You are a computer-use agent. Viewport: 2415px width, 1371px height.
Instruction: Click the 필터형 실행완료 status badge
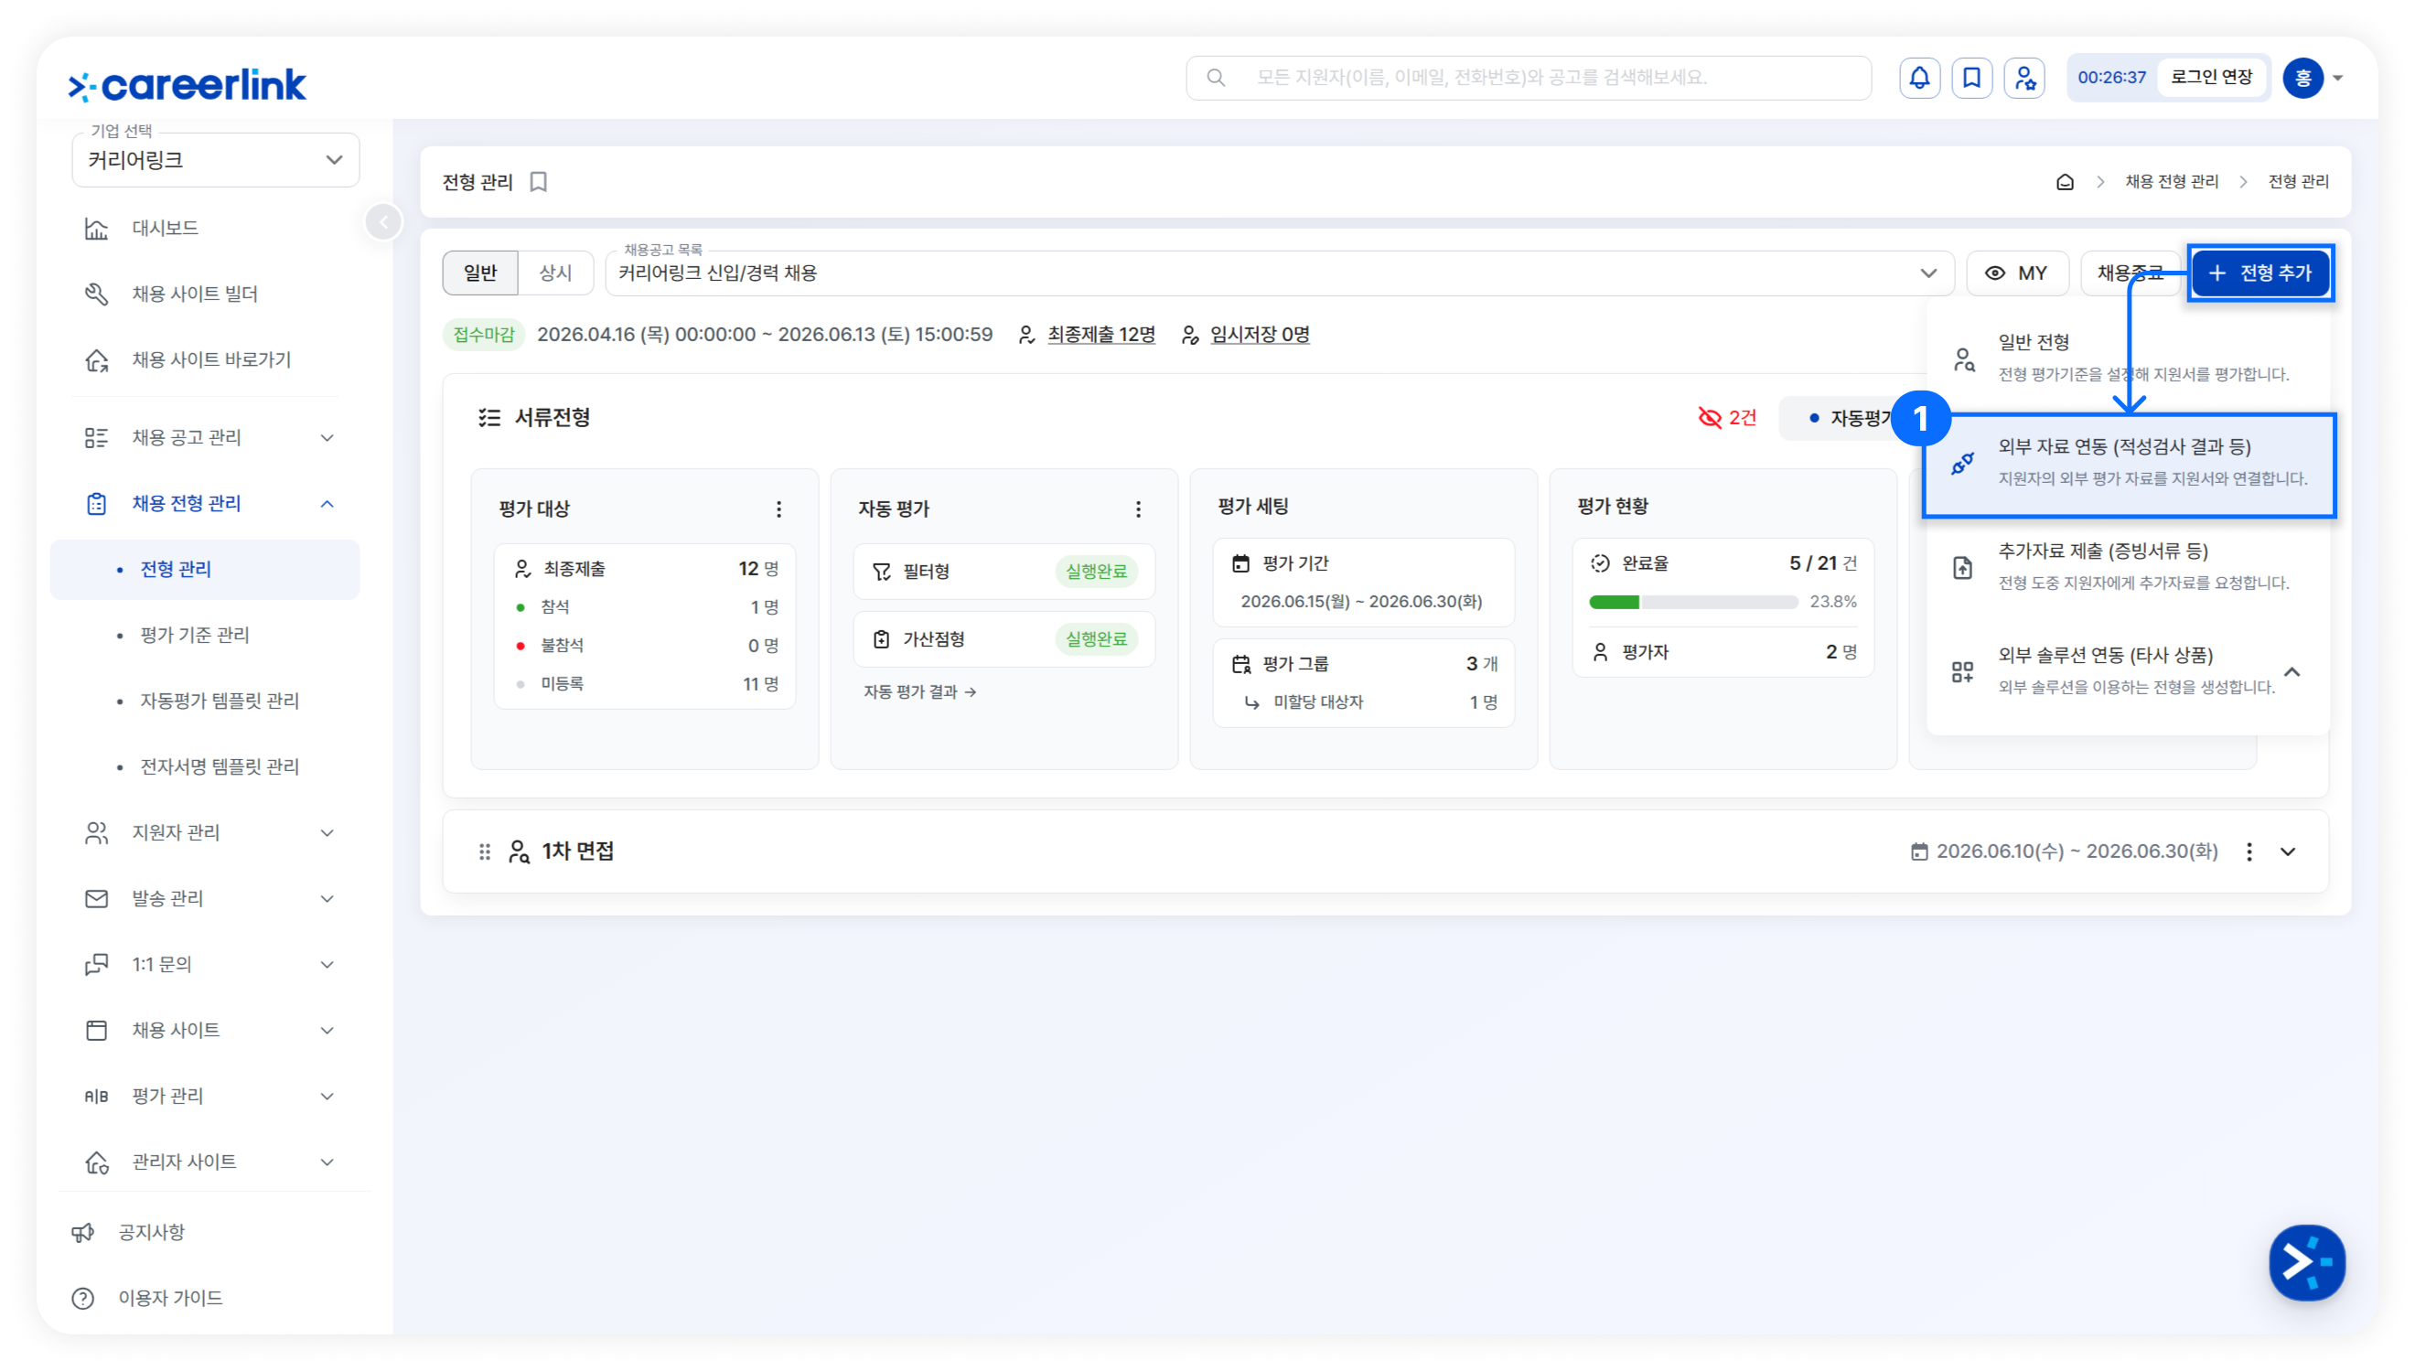1095,572
